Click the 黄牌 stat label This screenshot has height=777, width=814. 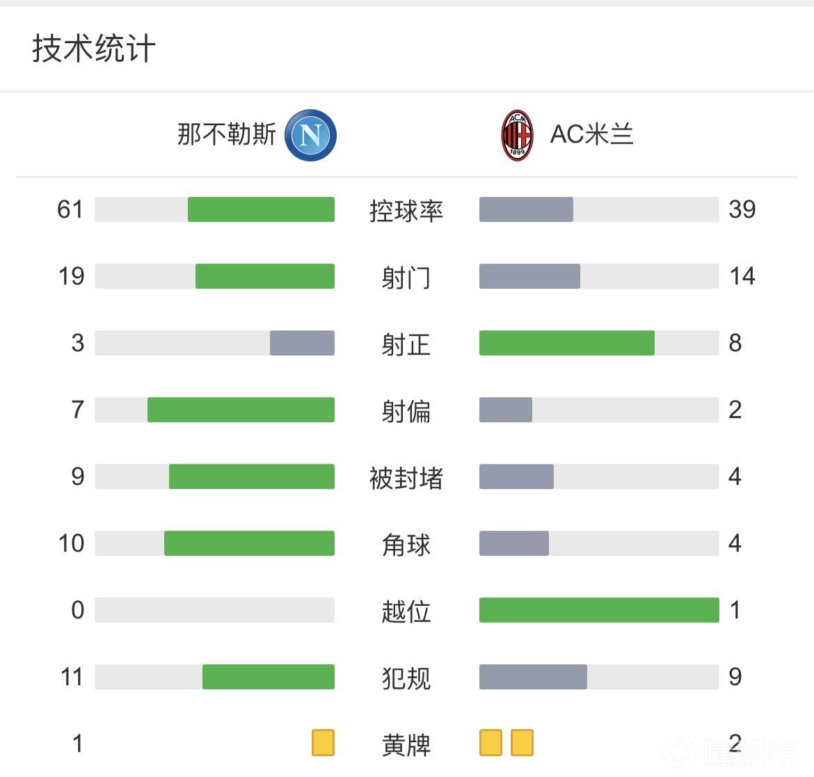click(x=406, y=745)
